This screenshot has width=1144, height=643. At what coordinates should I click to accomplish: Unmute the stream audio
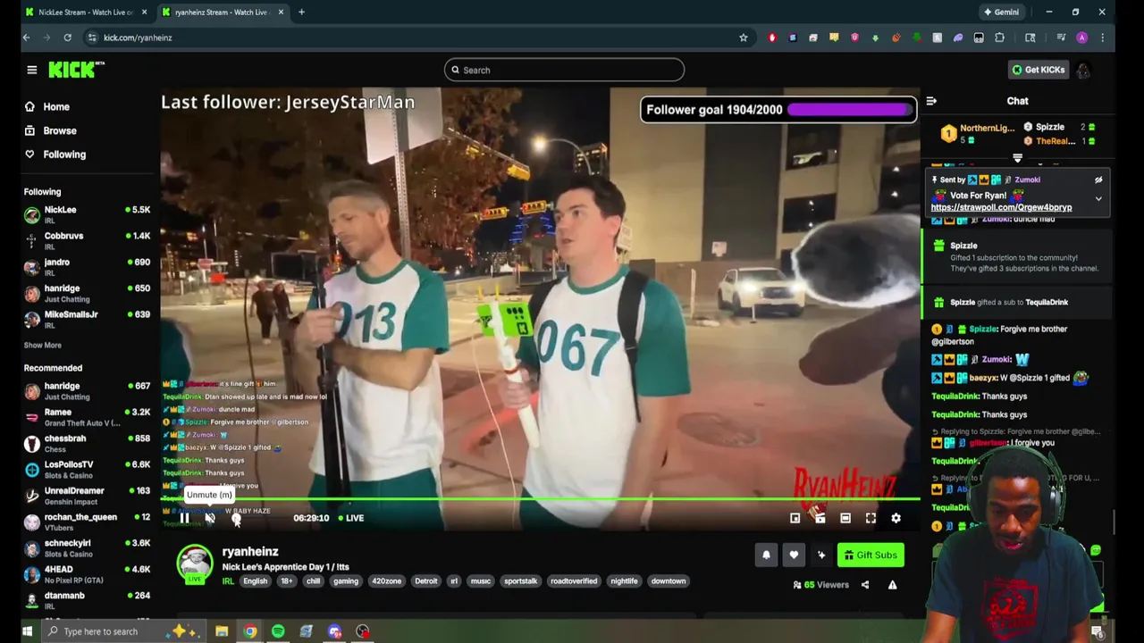tap(210, 518)
